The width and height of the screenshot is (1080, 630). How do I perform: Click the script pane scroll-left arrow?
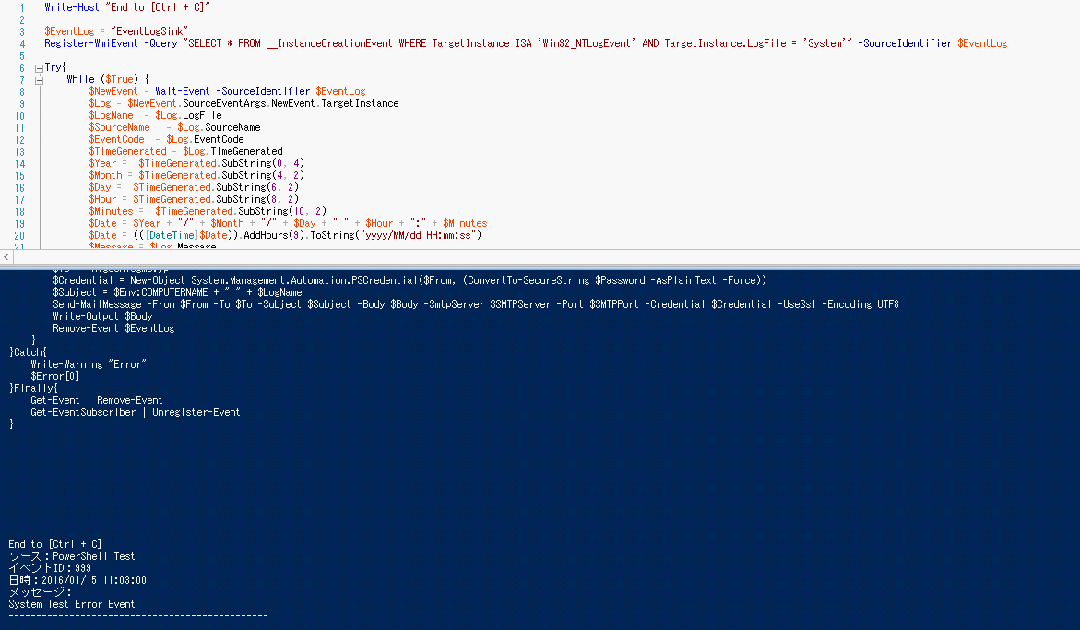6,256
